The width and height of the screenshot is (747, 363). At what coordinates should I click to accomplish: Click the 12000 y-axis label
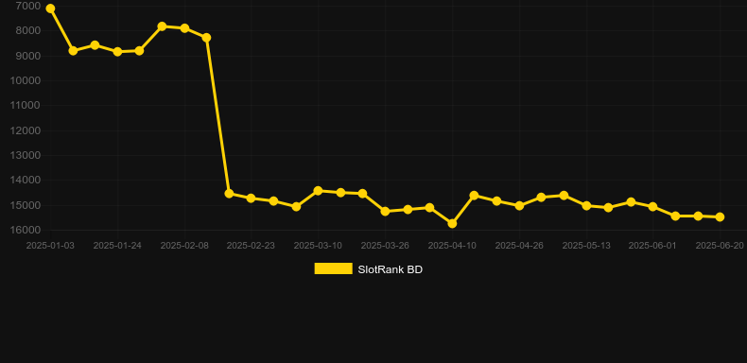coord(26,130)
